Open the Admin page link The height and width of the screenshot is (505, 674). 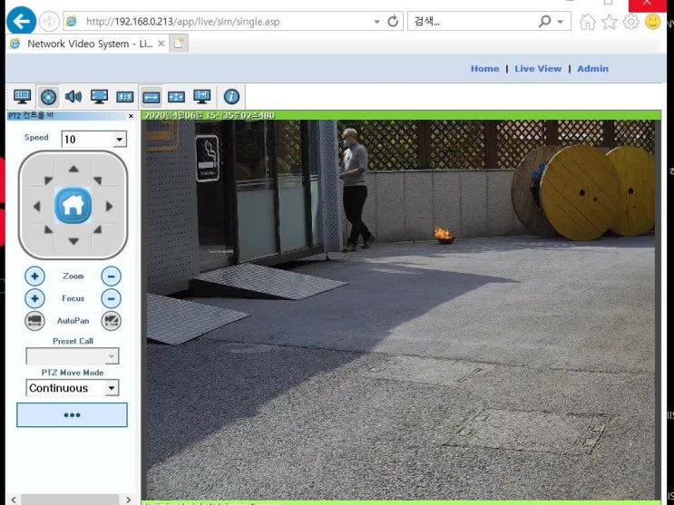[x=592, y=69]
